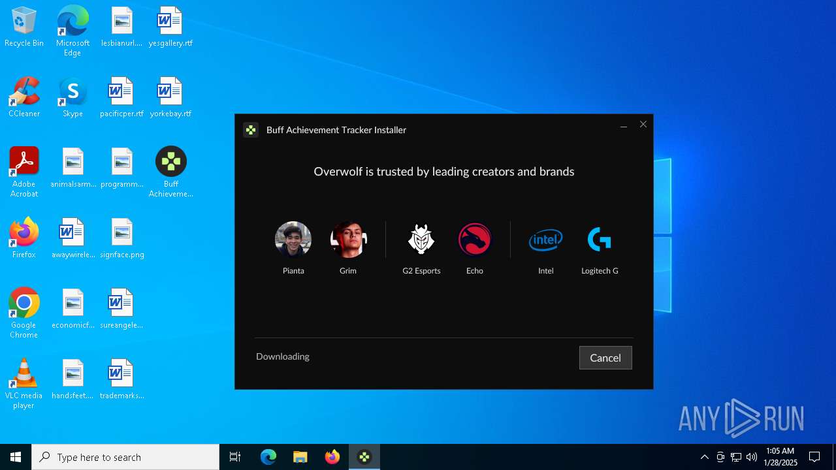Select the signface.png file icon
The height and width of the screenshot is (470, 836).
click(121, 238)
